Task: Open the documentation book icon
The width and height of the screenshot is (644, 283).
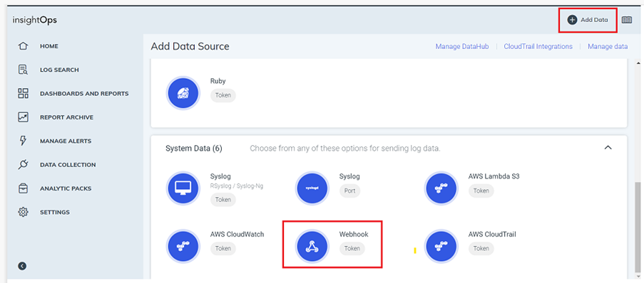Action: click(x=627, y=20)
